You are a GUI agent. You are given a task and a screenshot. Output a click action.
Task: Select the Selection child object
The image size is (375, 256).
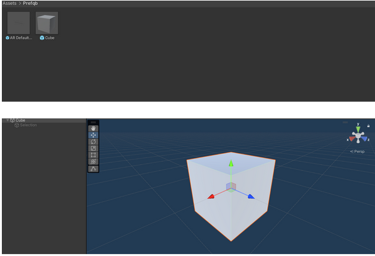point(28,125)
